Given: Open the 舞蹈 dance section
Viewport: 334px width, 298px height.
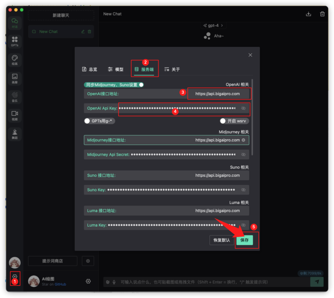Looking at the screenshot, I should click(x=15, y=134).
